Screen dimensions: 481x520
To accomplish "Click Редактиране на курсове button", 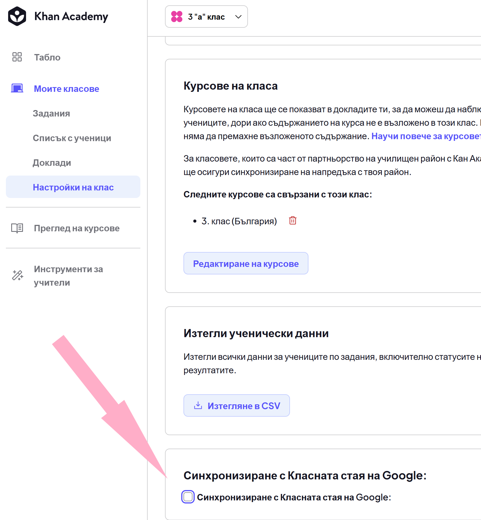I will (246, 263).
